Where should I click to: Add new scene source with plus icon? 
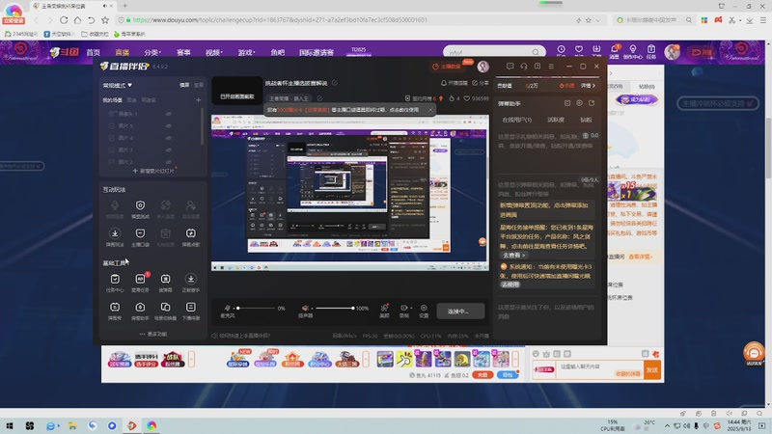point(198,100)
